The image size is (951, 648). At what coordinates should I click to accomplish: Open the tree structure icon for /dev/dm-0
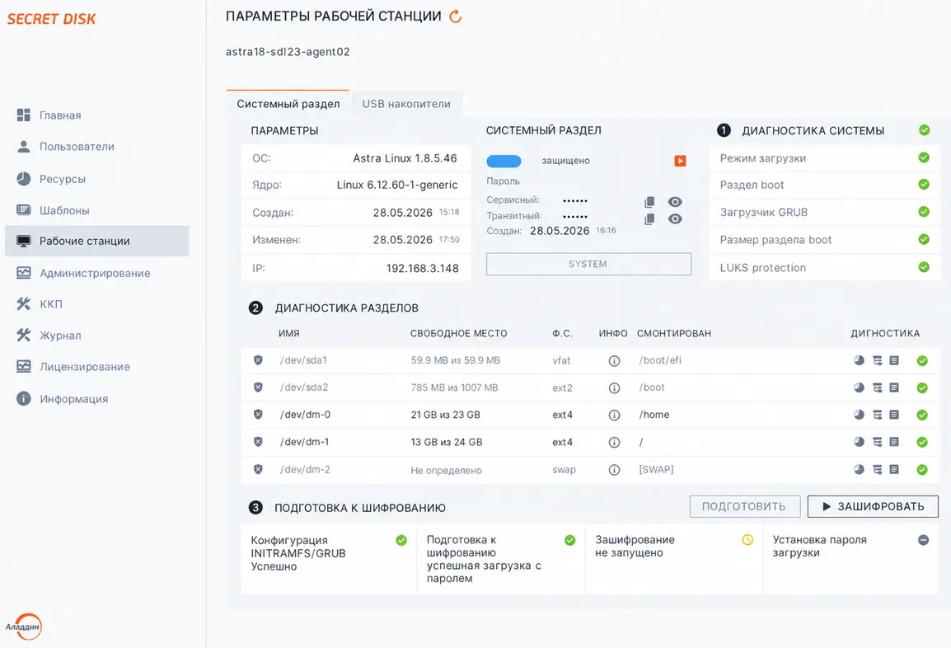(x=877, y=415)
